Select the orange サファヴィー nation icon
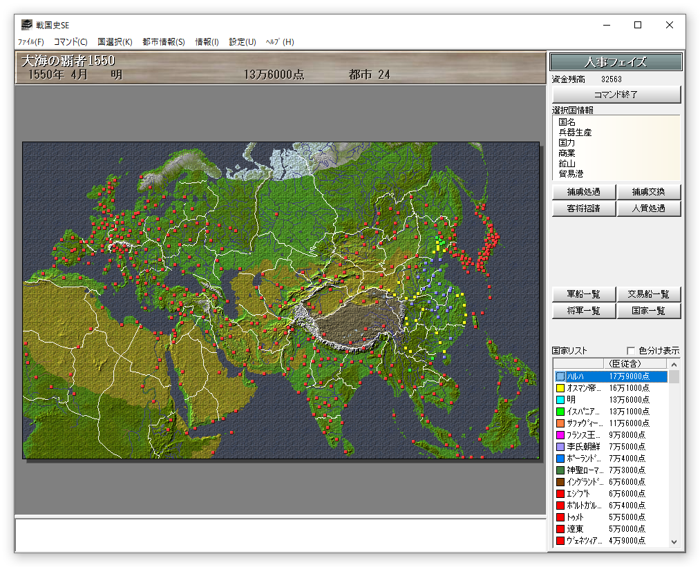700x567 pixels. click(x=560, y=423)
